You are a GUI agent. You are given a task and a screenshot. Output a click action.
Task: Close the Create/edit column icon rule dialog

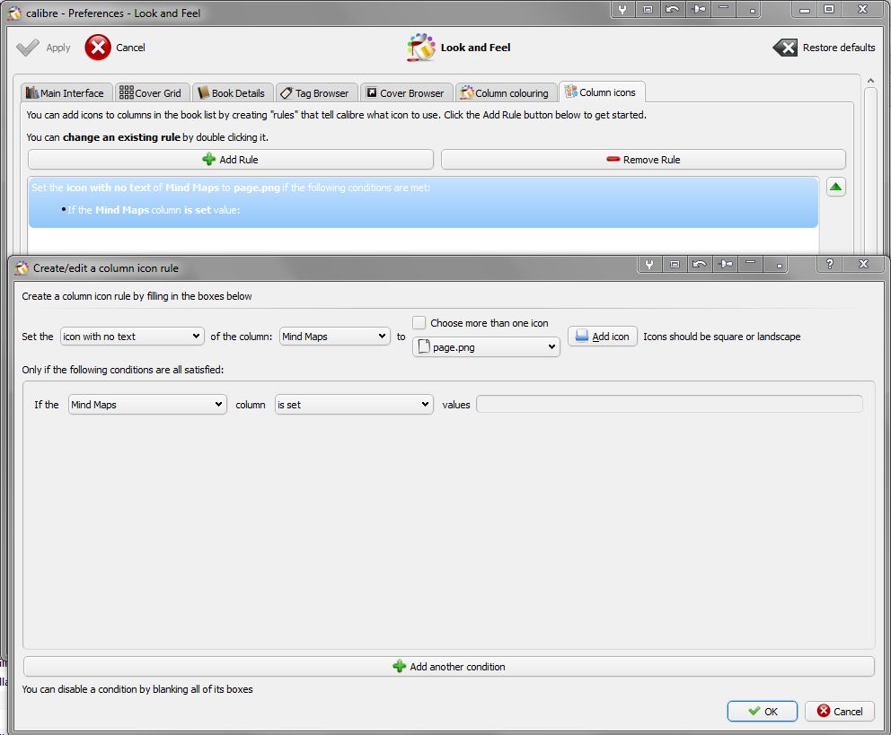(x=864, y=264)
